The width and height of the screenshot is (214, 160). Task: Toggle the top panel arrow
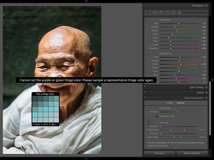click(x=86, y=1)
